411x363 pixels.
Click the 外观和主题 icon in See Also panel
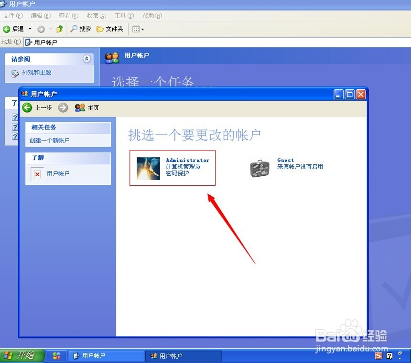(15, 74)
